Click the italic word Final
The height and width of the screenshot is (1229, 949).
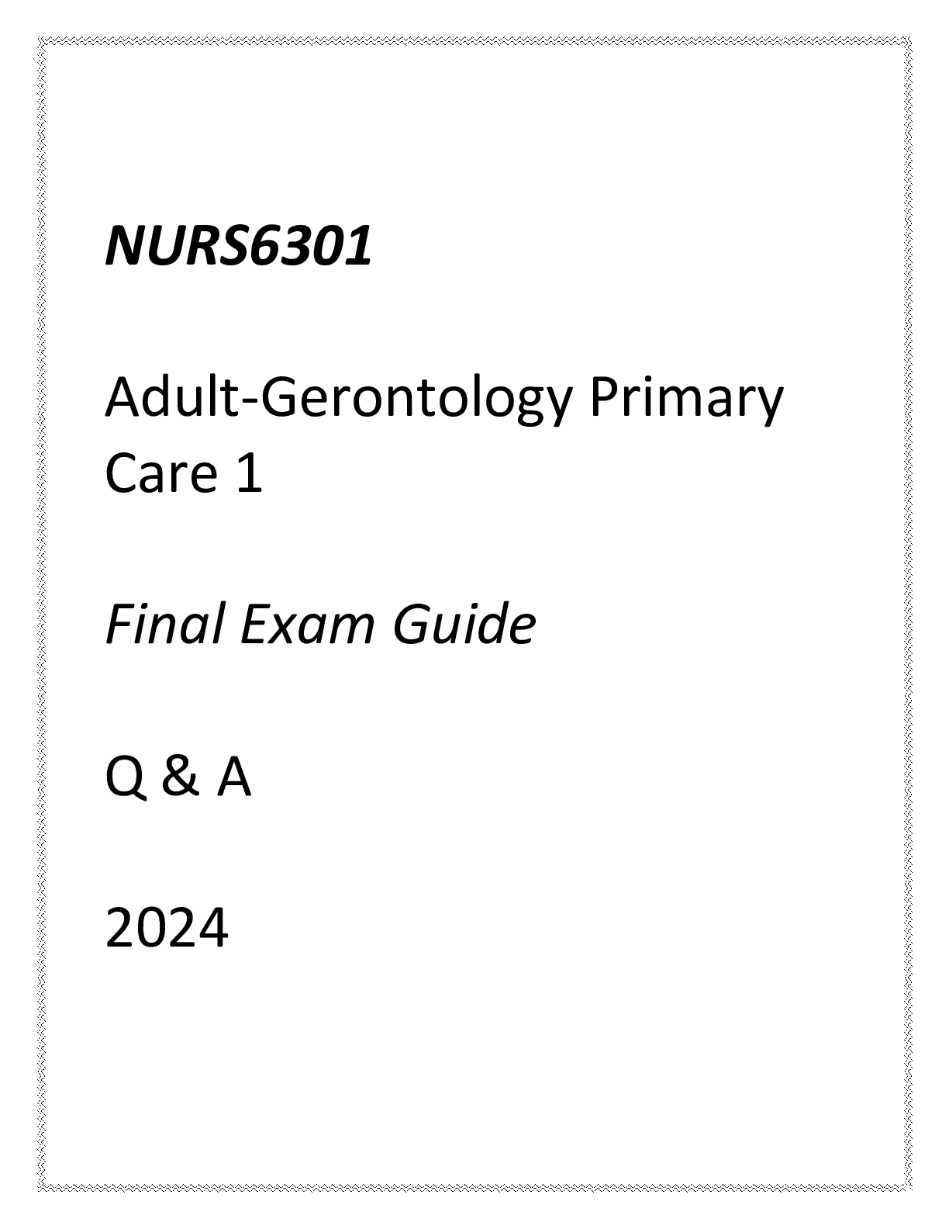(164, 625)
